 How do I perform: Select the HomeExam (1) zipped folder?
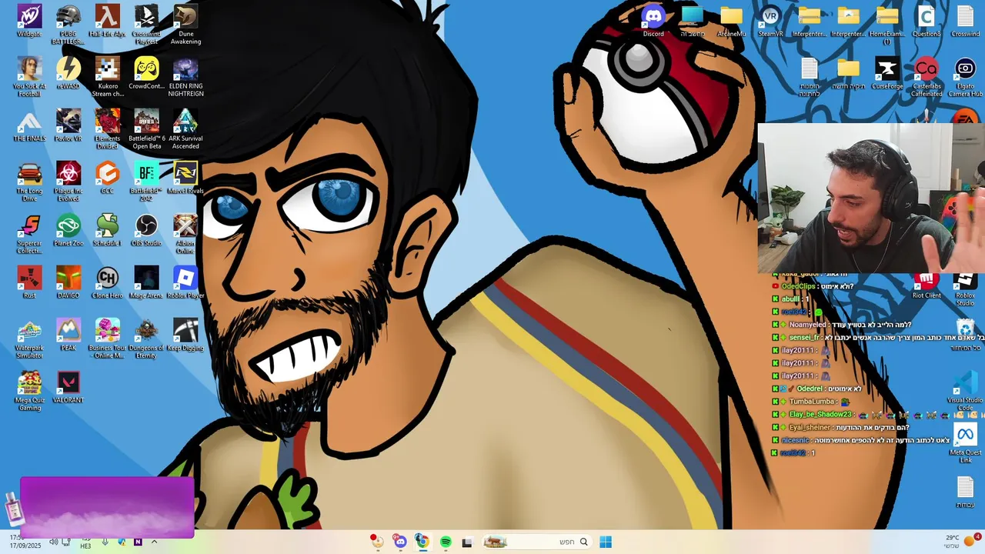[887, 24]
